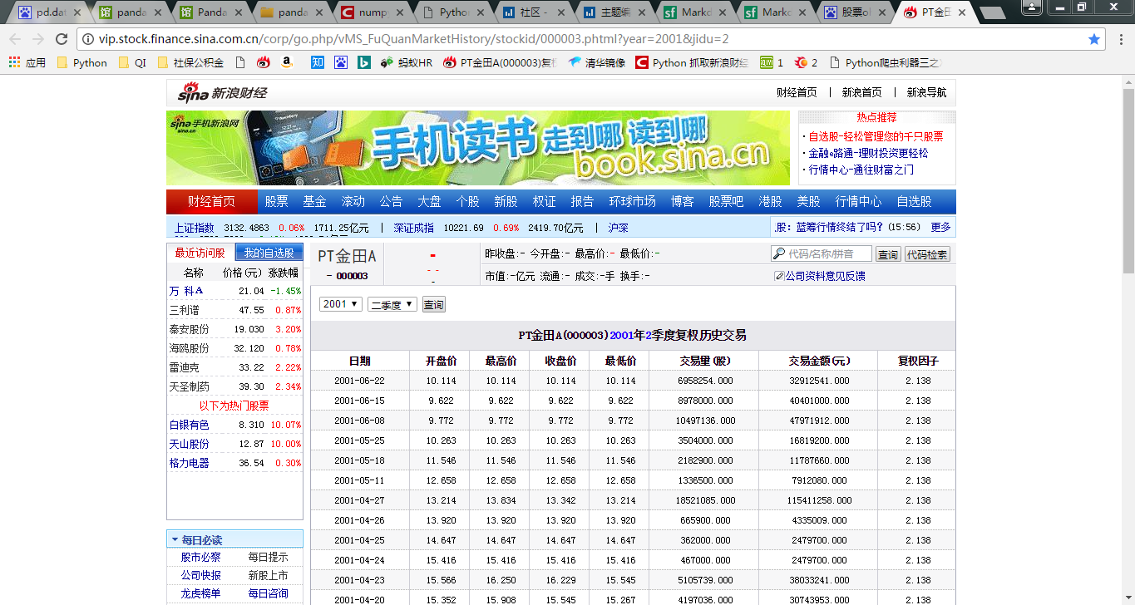Open the PT金田A(000003) bookmark
1135x605 pixels.
500,62
